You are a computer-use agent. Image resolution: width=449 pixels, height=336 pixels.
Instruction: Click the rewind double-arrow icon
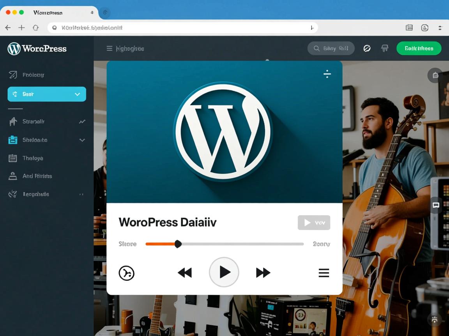click(185, 273)
